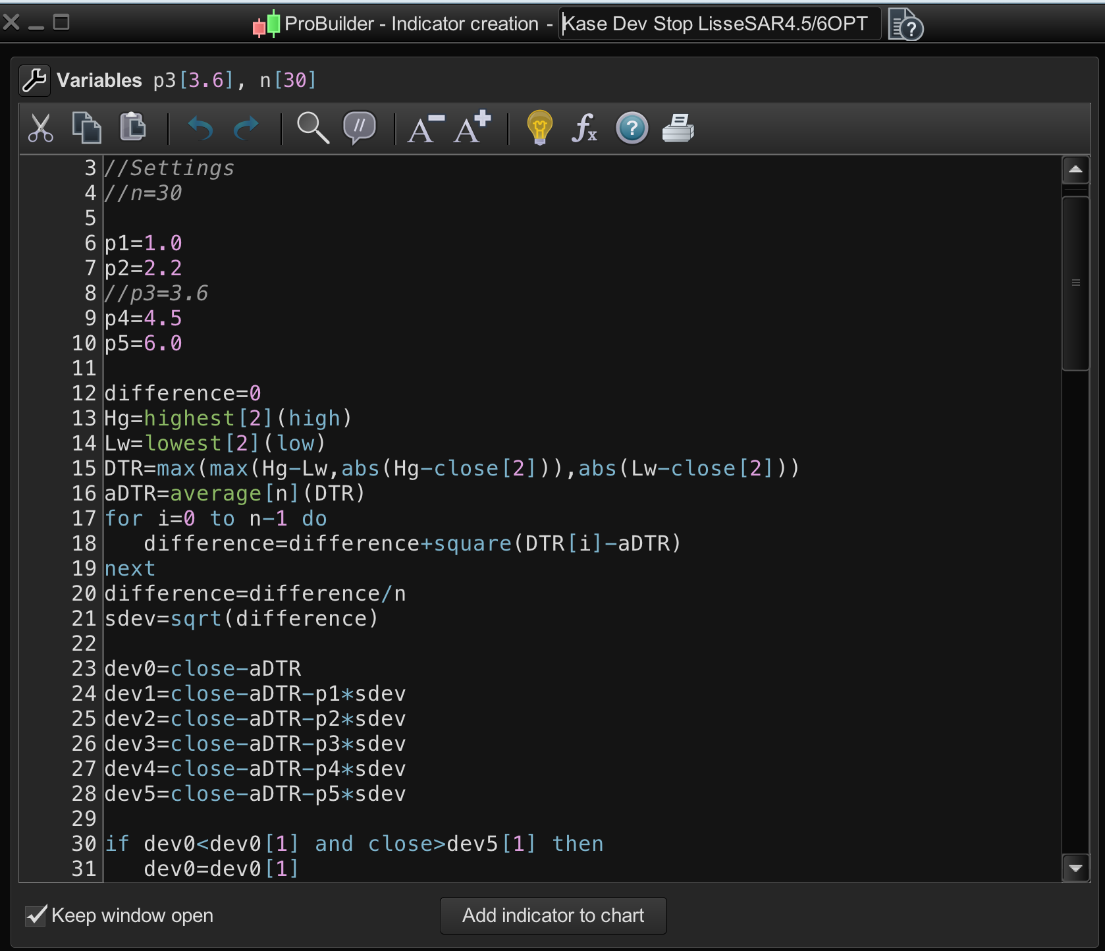Image resolution: width=1105 pixels, height=951 pixels.
Task: Print the indicator code
Action: coord(678,128)
